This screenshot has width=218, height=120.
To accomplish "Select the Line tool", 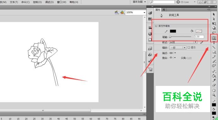I will coord(214,47).
